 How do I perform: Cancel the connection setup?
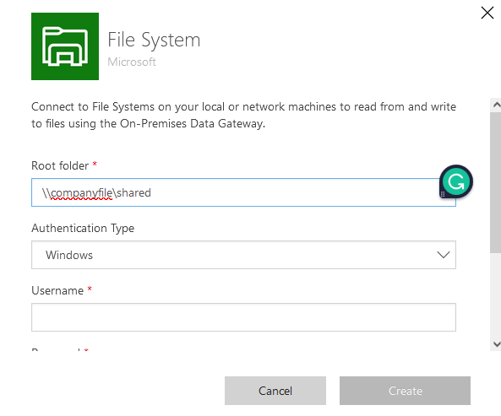[x=275, y=391]
